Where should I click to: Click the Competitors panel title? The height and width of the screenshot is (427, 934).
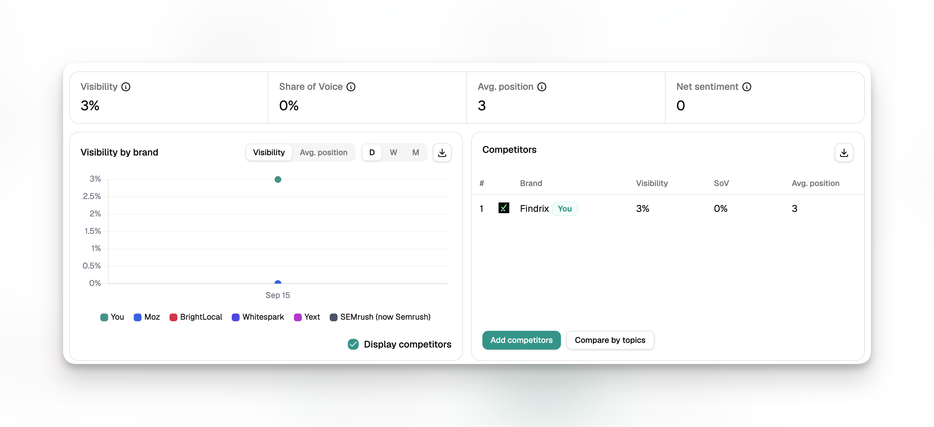[x=509, y=149]
